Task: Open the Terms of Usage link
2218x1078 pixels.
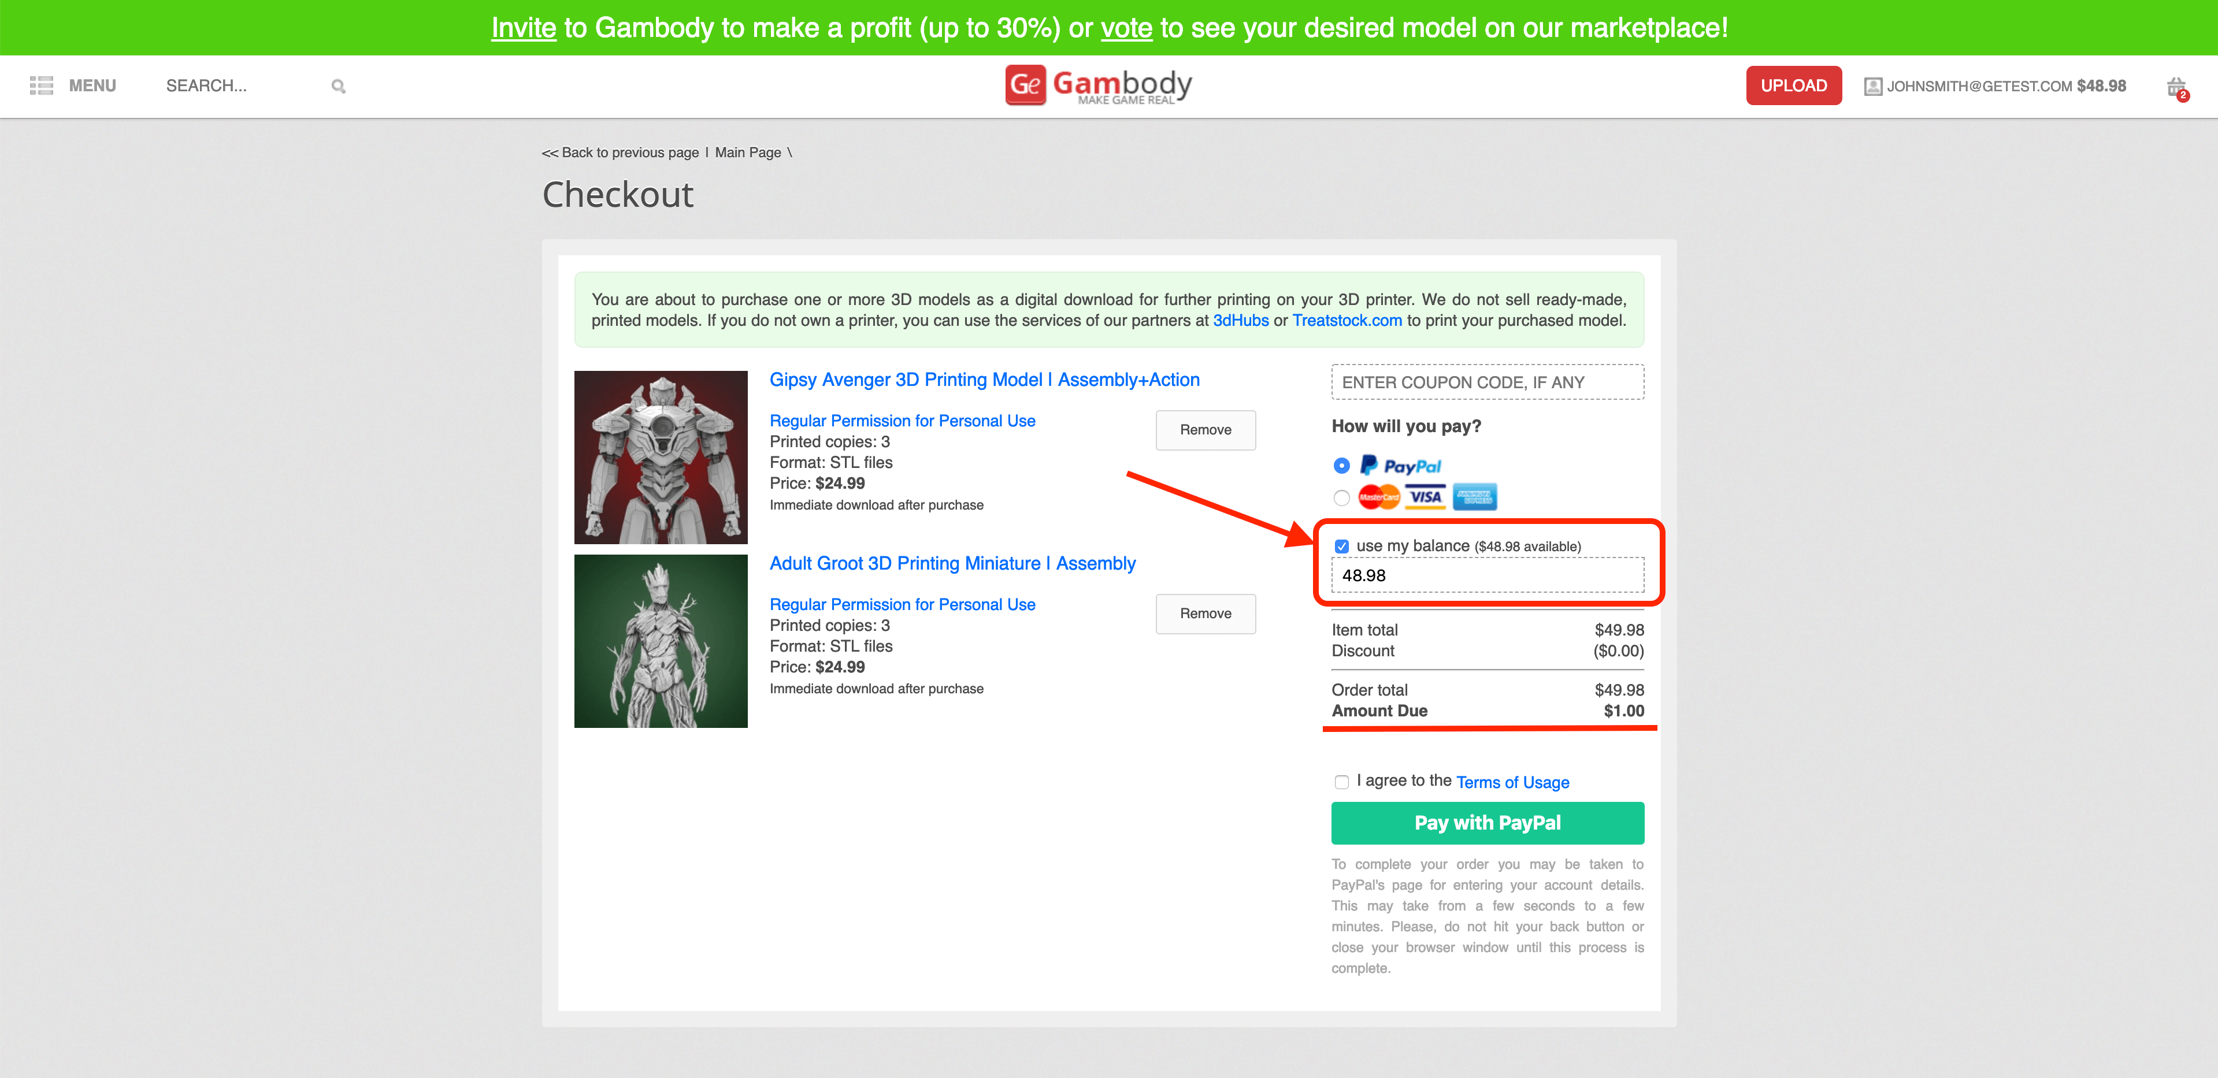Action: point(1512,782)
